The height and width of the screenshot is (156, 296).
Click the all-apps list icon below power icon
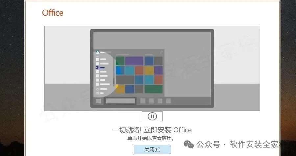(98, 93)
